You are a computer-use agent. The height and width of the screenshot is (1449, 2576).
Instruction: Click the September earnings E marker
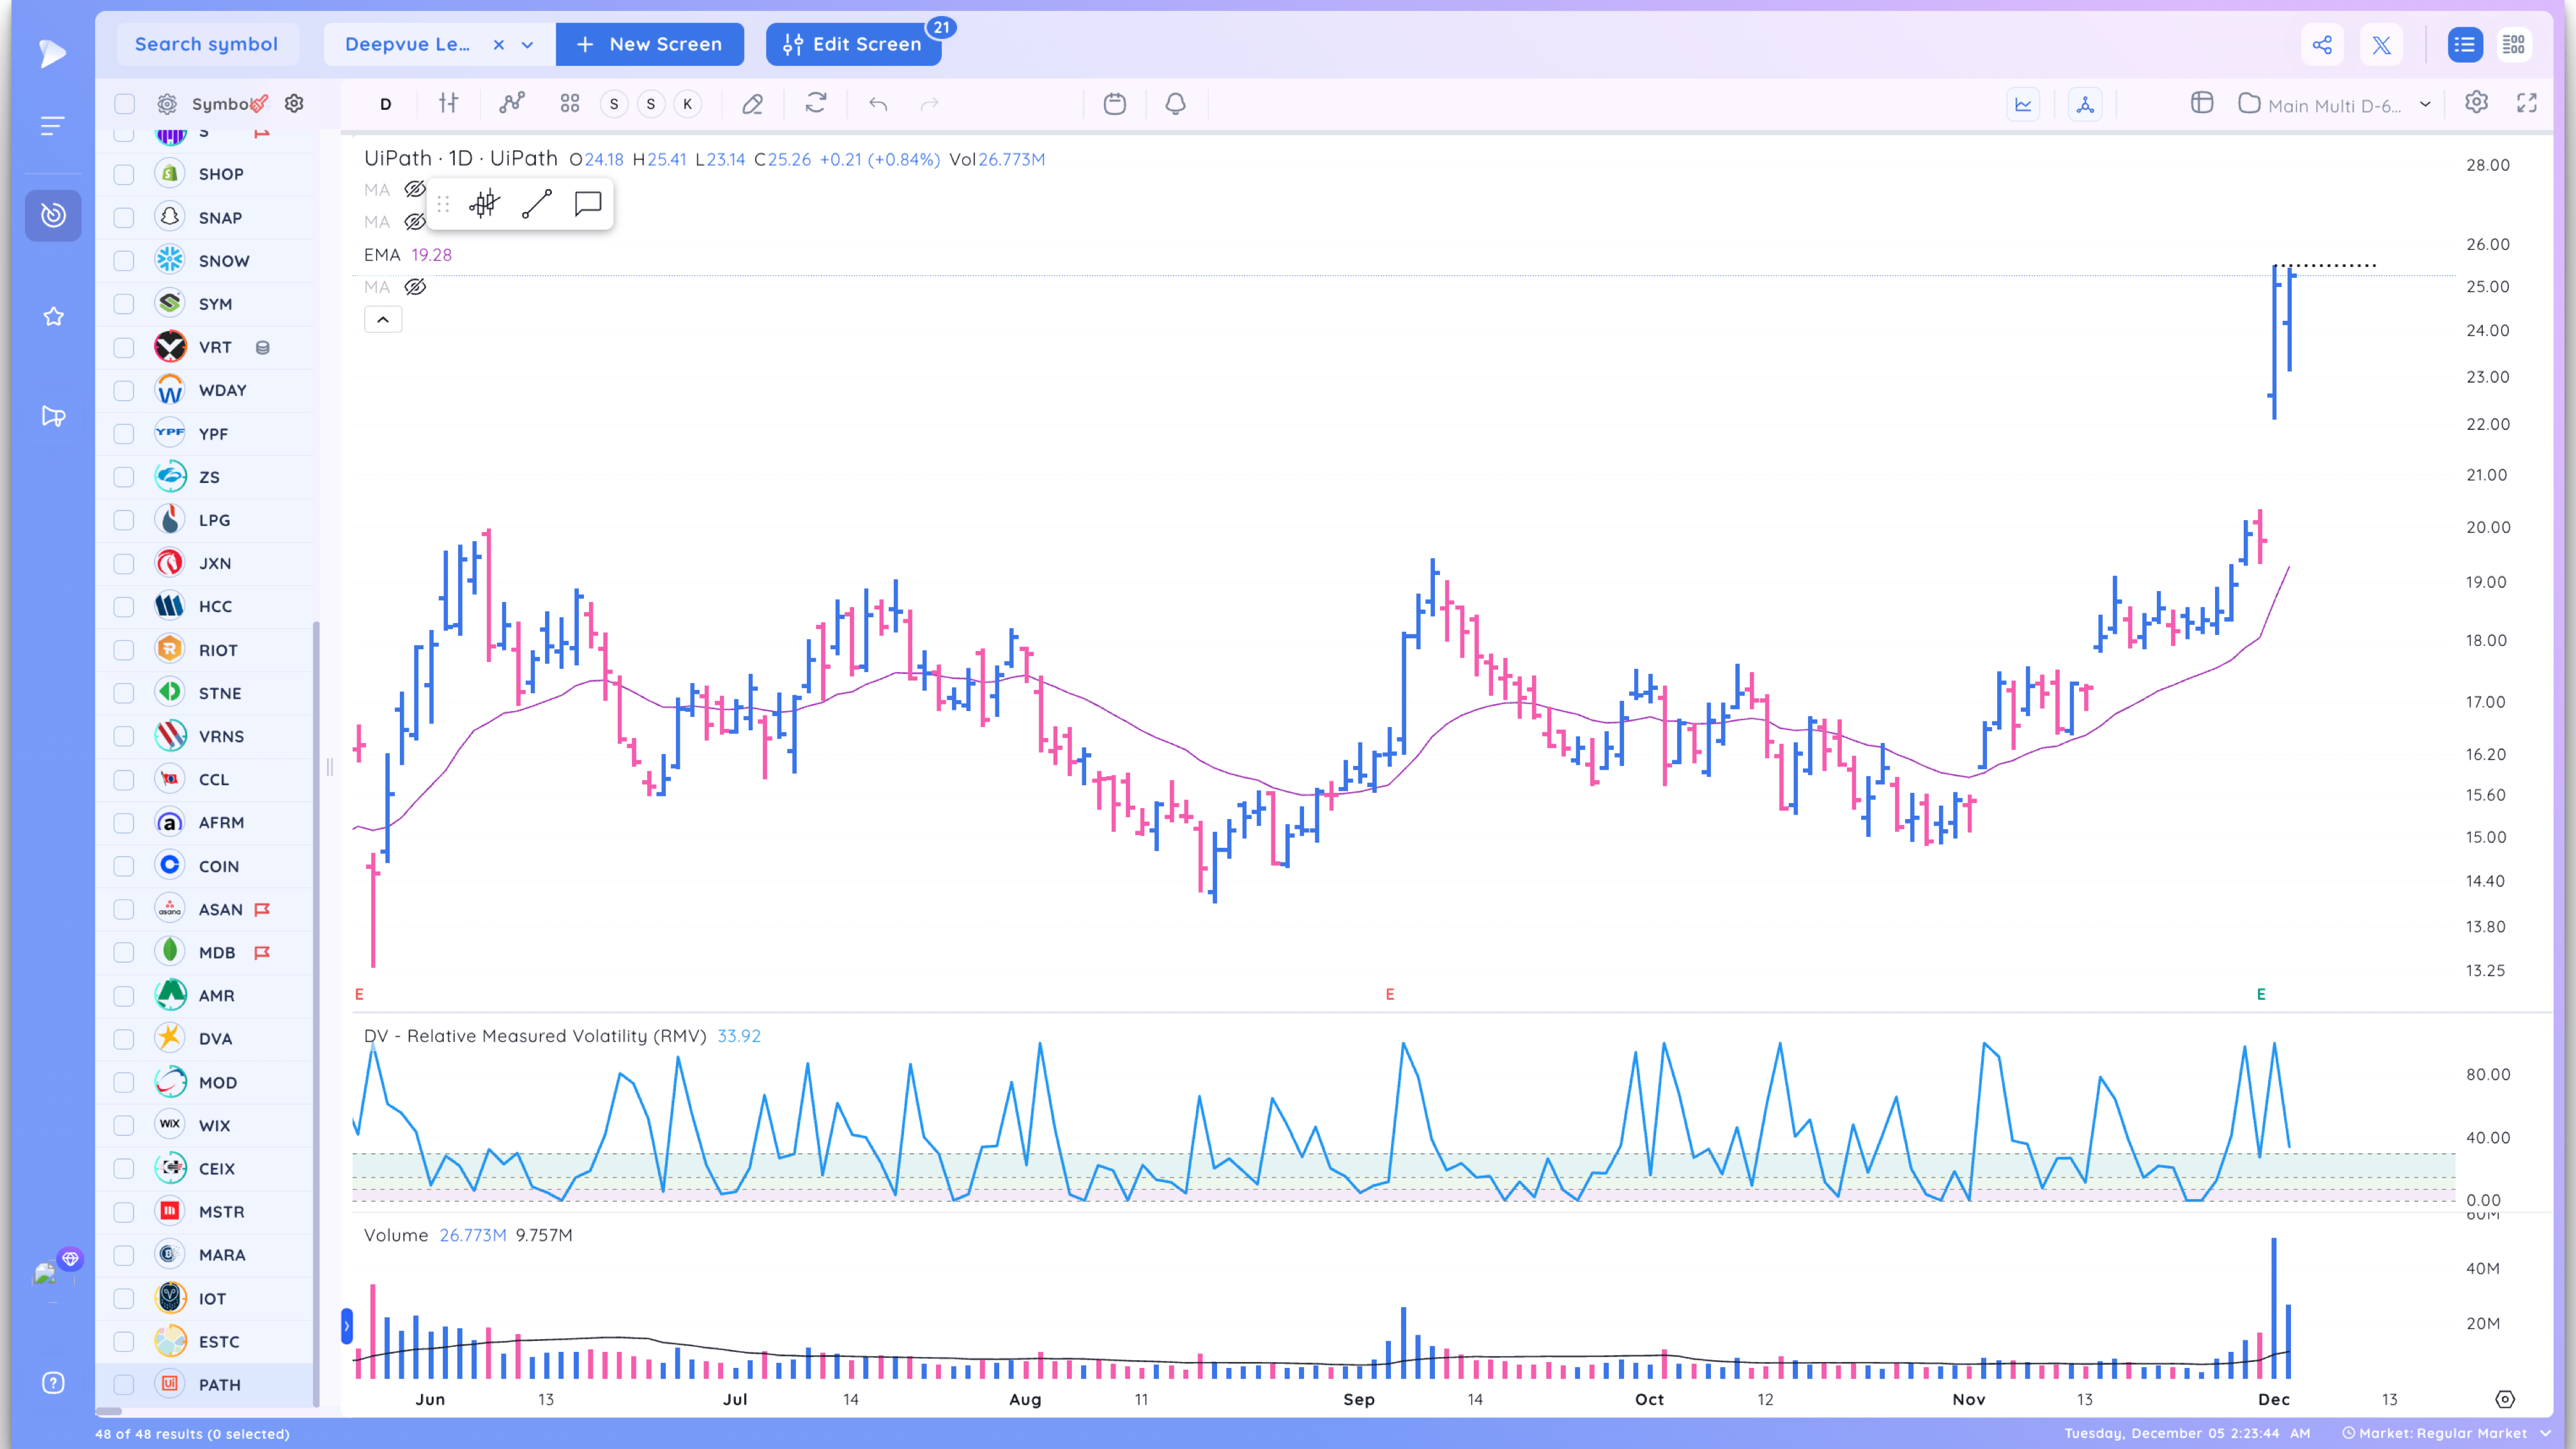pyautogui.click(x=1390, y=994)
